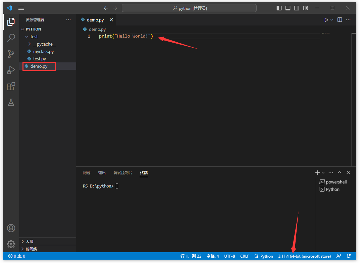Open launch profile dropdown next to new terminal
360x263 pixels.
click(x=323, y=173)
